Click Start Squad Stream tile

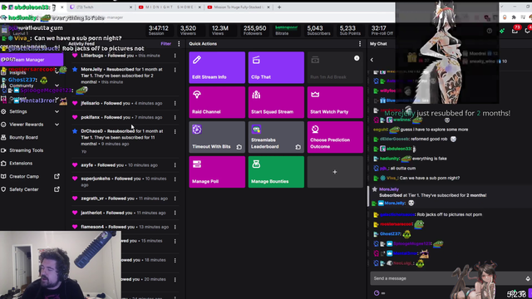tap(276, 102)
